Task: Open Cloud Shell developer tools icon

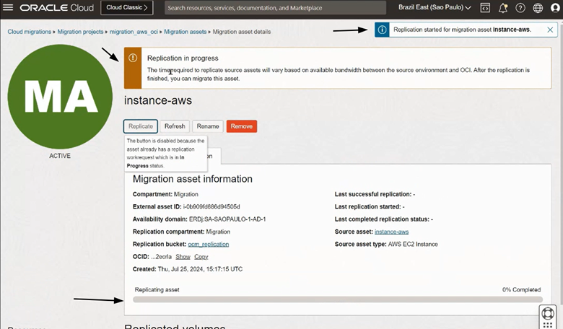Action: [485, 8]
